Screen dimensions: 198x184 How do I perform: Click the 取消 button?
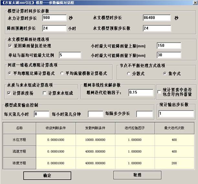[x=137, y=175]
